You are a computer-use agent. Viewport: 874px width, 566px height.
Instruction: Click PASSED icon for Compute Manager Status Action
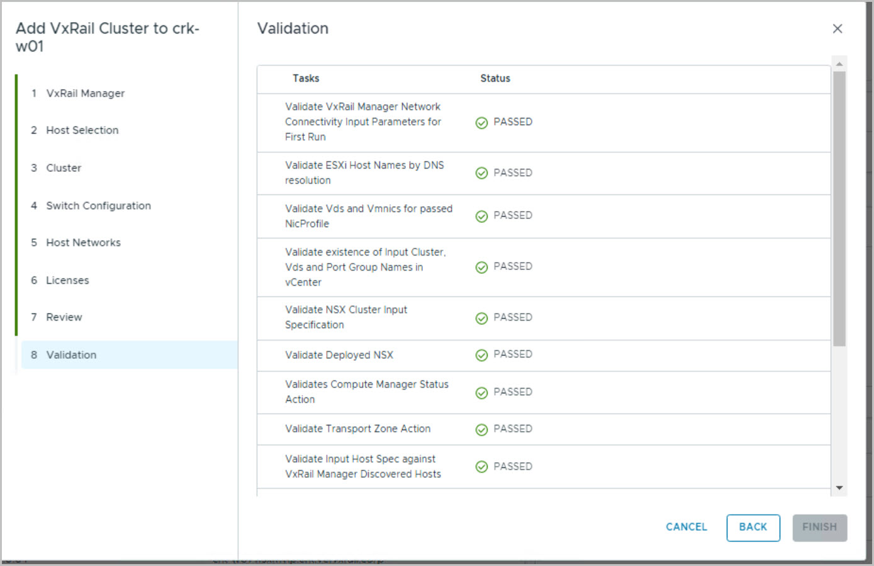coord(482,393)
